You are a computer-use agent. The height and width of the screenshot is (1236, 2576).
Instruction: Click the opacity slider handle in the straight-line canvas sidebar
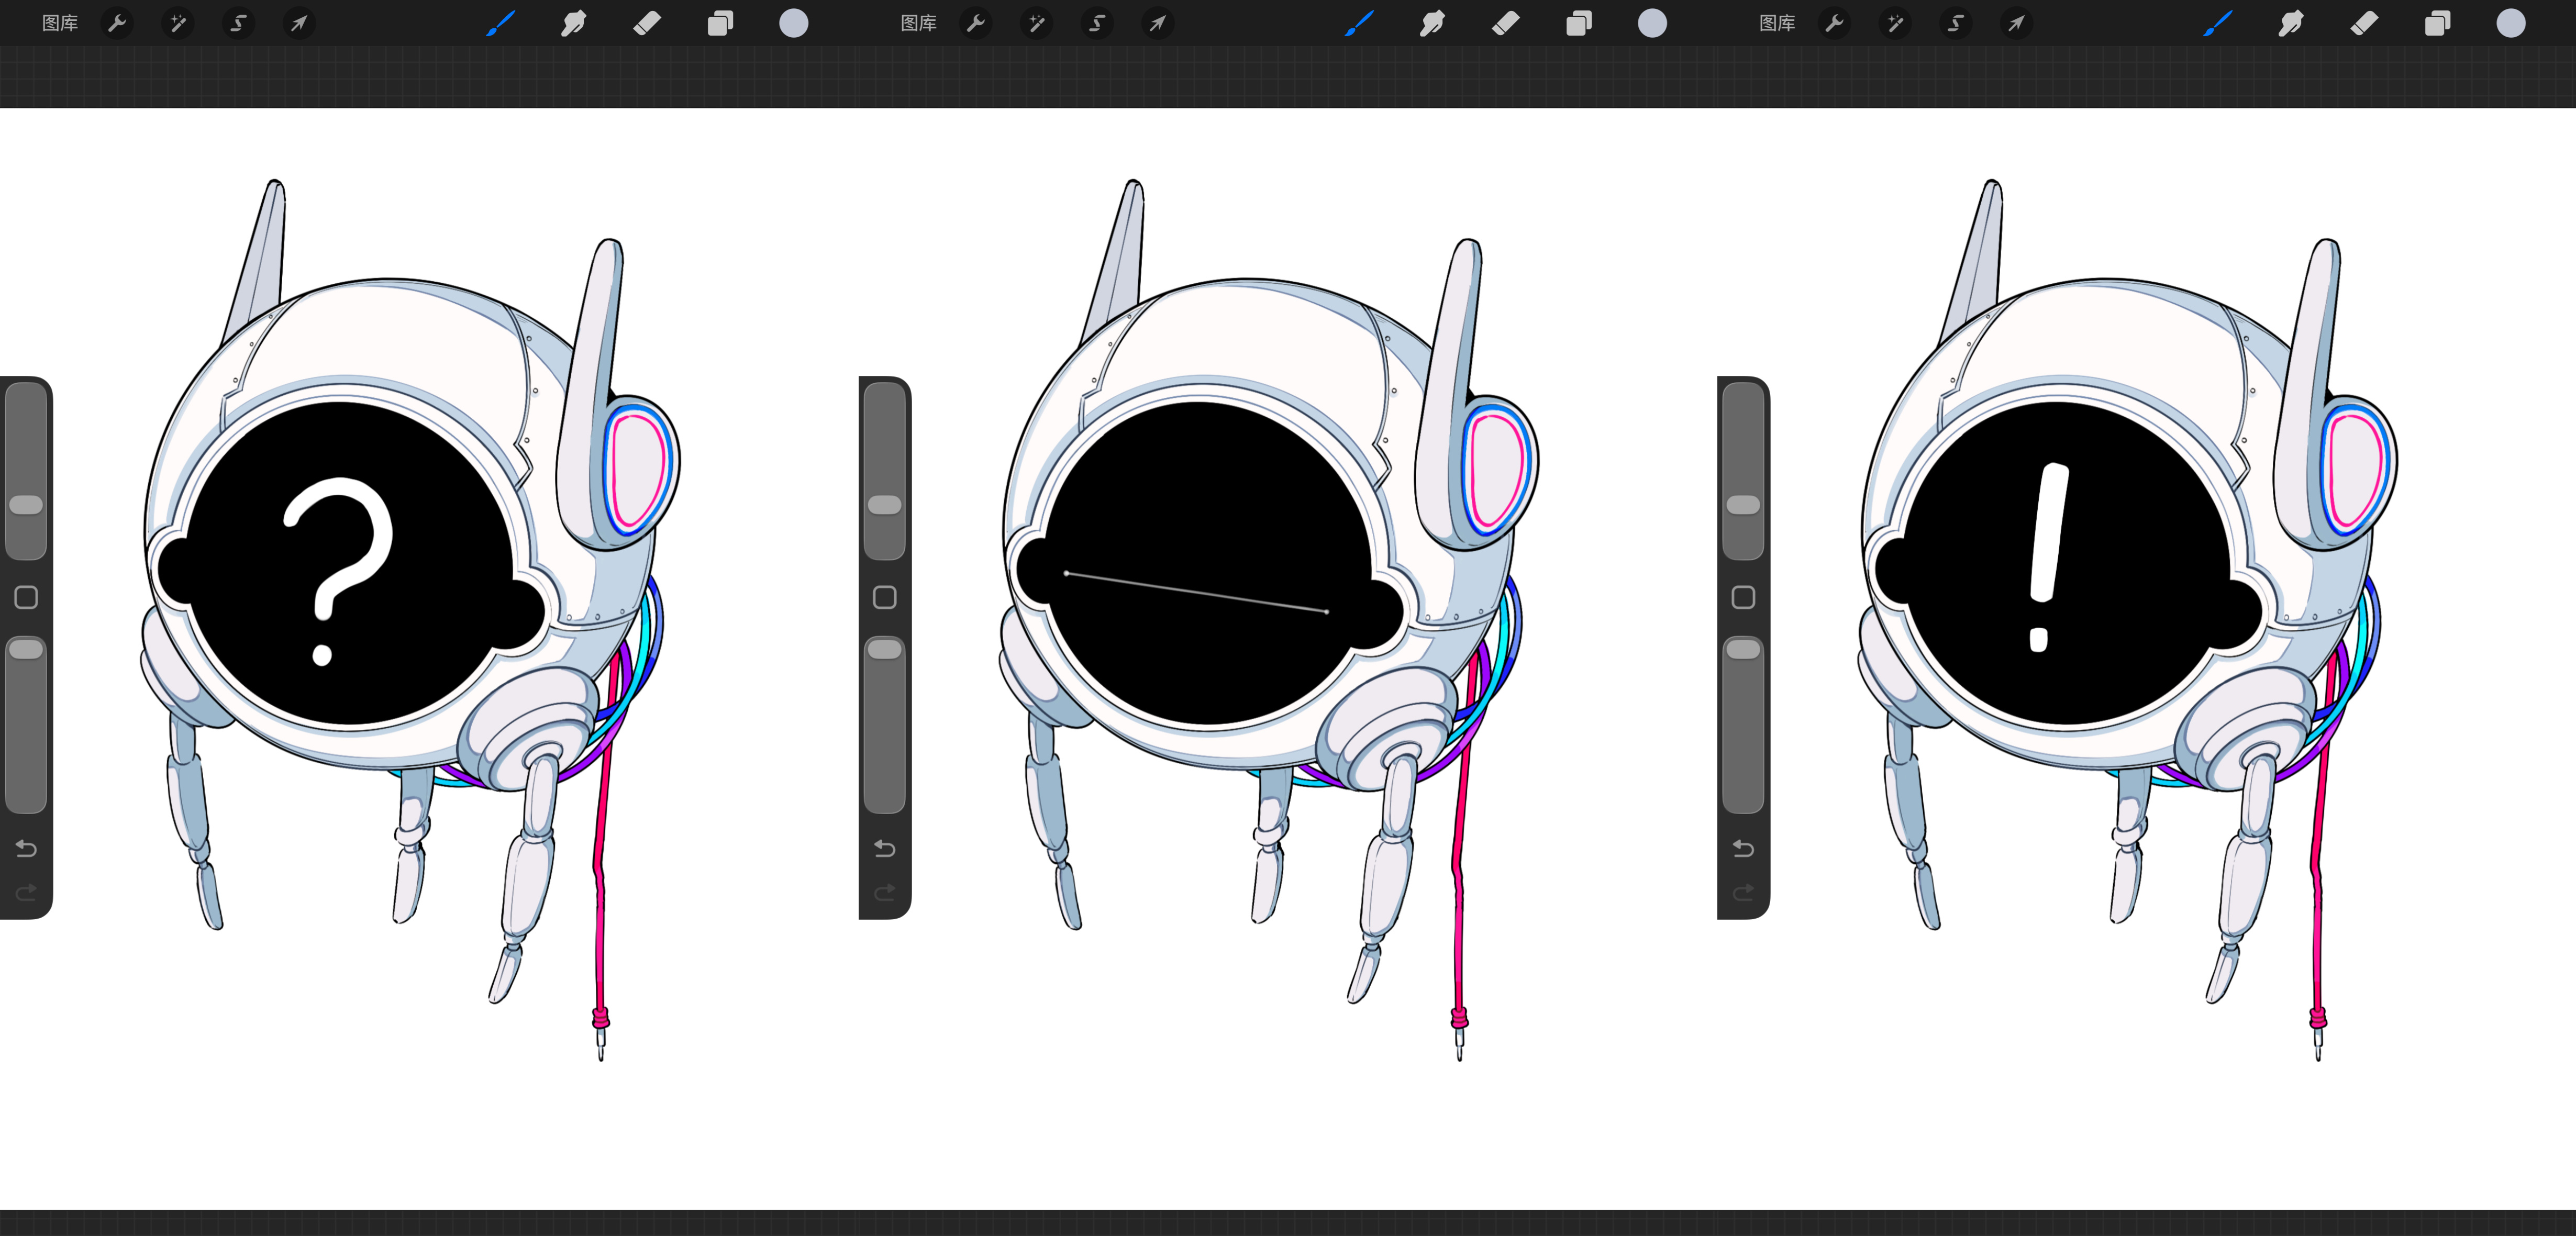[885, 650]
